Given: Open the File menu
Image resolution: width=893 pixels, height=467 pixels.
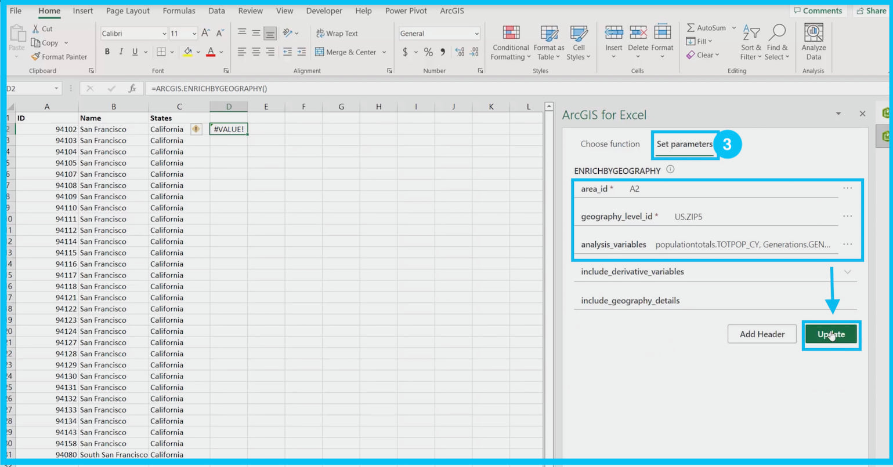Looking at the screenshot, I should (16, 11).
